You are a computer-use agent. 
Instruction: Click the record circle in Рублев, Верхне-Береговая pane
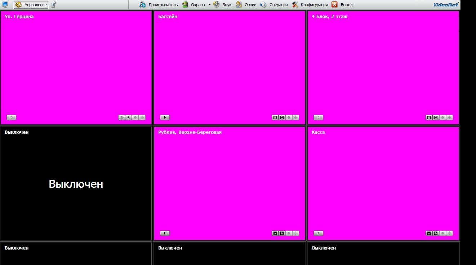pyautogui.click(x=289, y=233)
